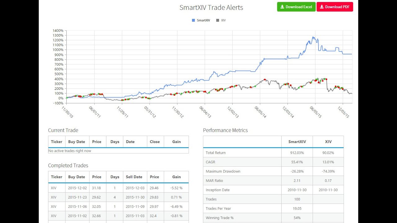
Task: Click the 2.11 MAR ratio value
Action: pos(297,181)
